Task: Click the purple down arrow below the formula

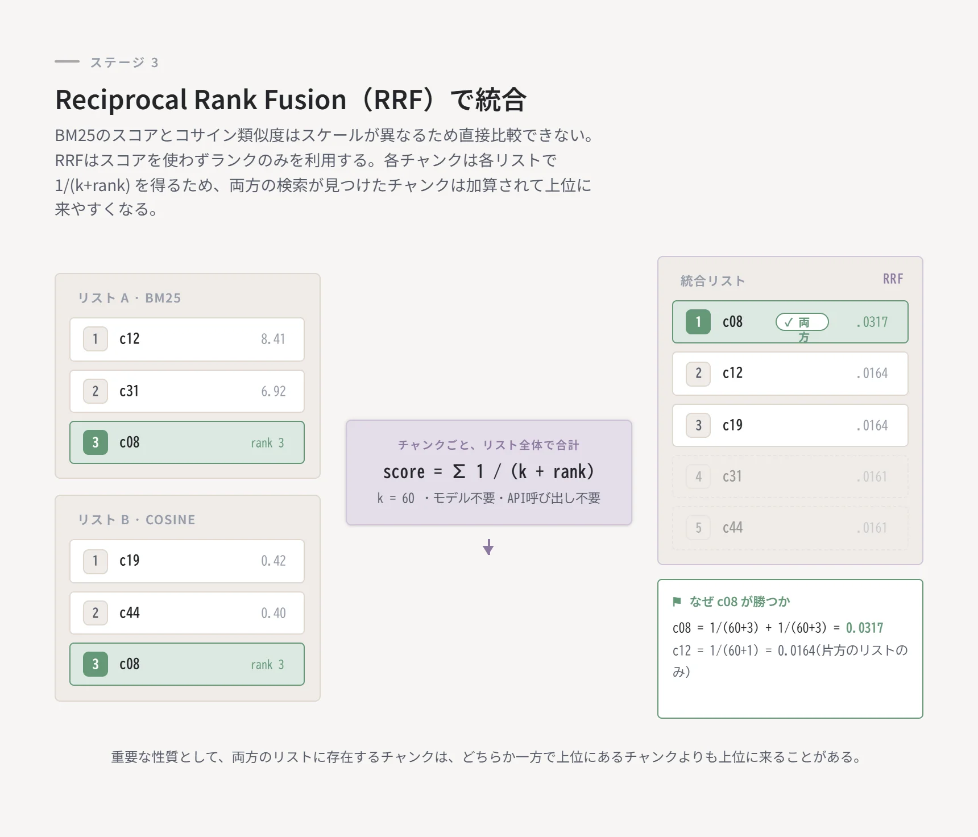Action: coord(488,547)
